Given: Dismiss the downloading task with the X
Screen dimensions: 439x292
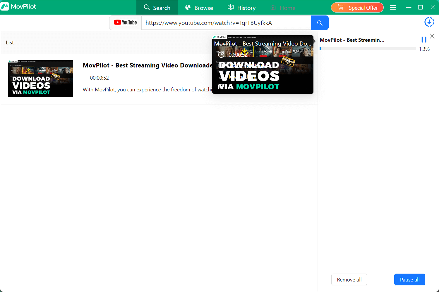Looking at the screenshot, I should (x=432, y=36).
